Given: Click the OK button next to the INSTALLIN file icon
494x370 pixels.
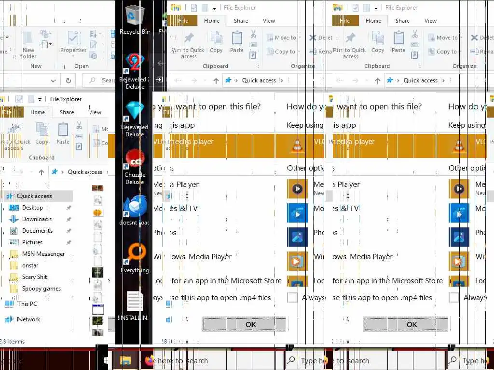Looking at the screenshot, I should 244,324.
